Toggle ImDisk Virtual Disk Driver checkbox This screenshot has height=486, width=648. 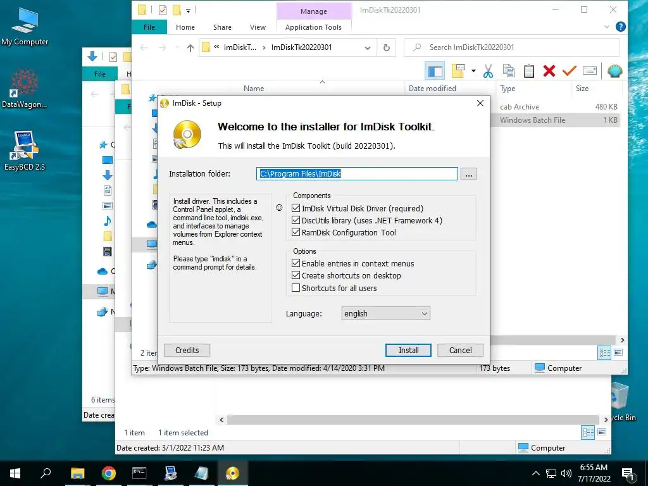[296, 208]
